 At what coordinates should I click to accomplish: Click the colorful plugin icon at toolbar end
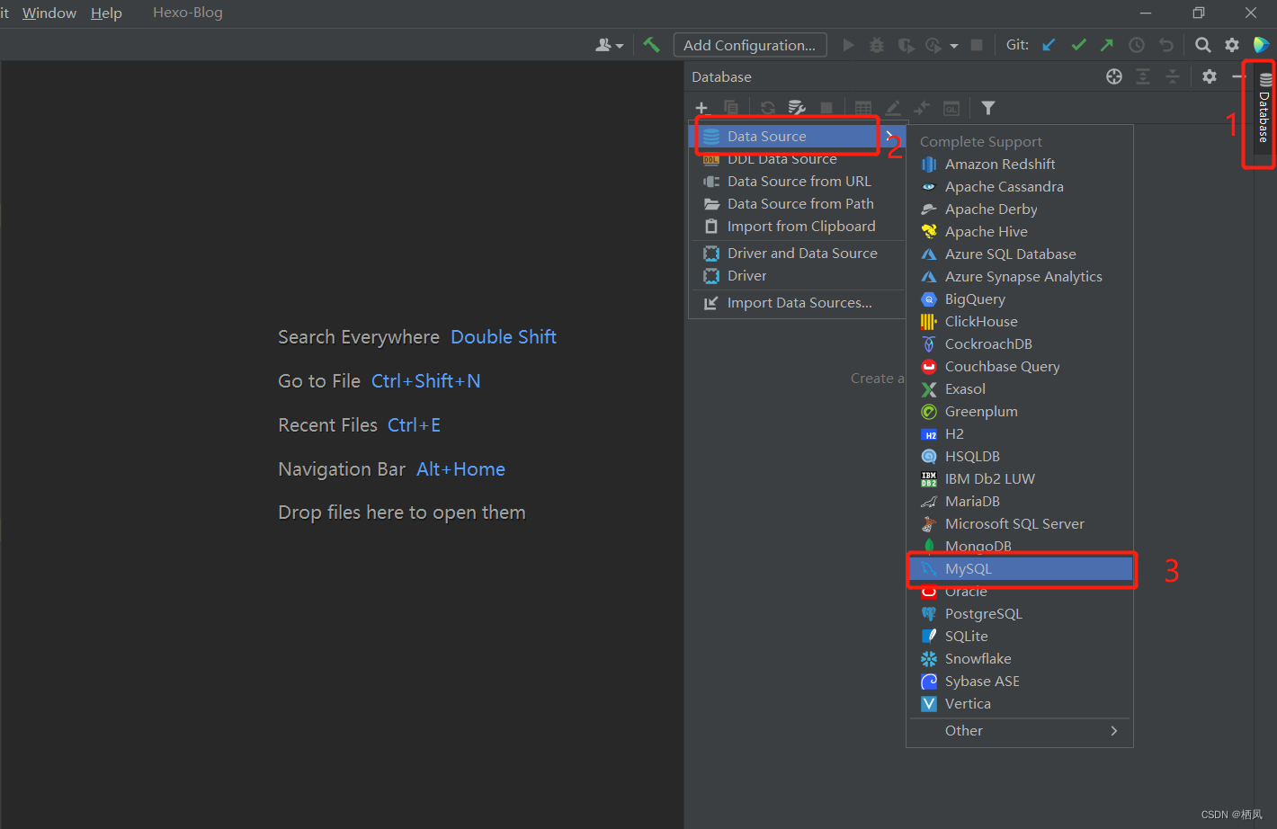(1262, 45)
